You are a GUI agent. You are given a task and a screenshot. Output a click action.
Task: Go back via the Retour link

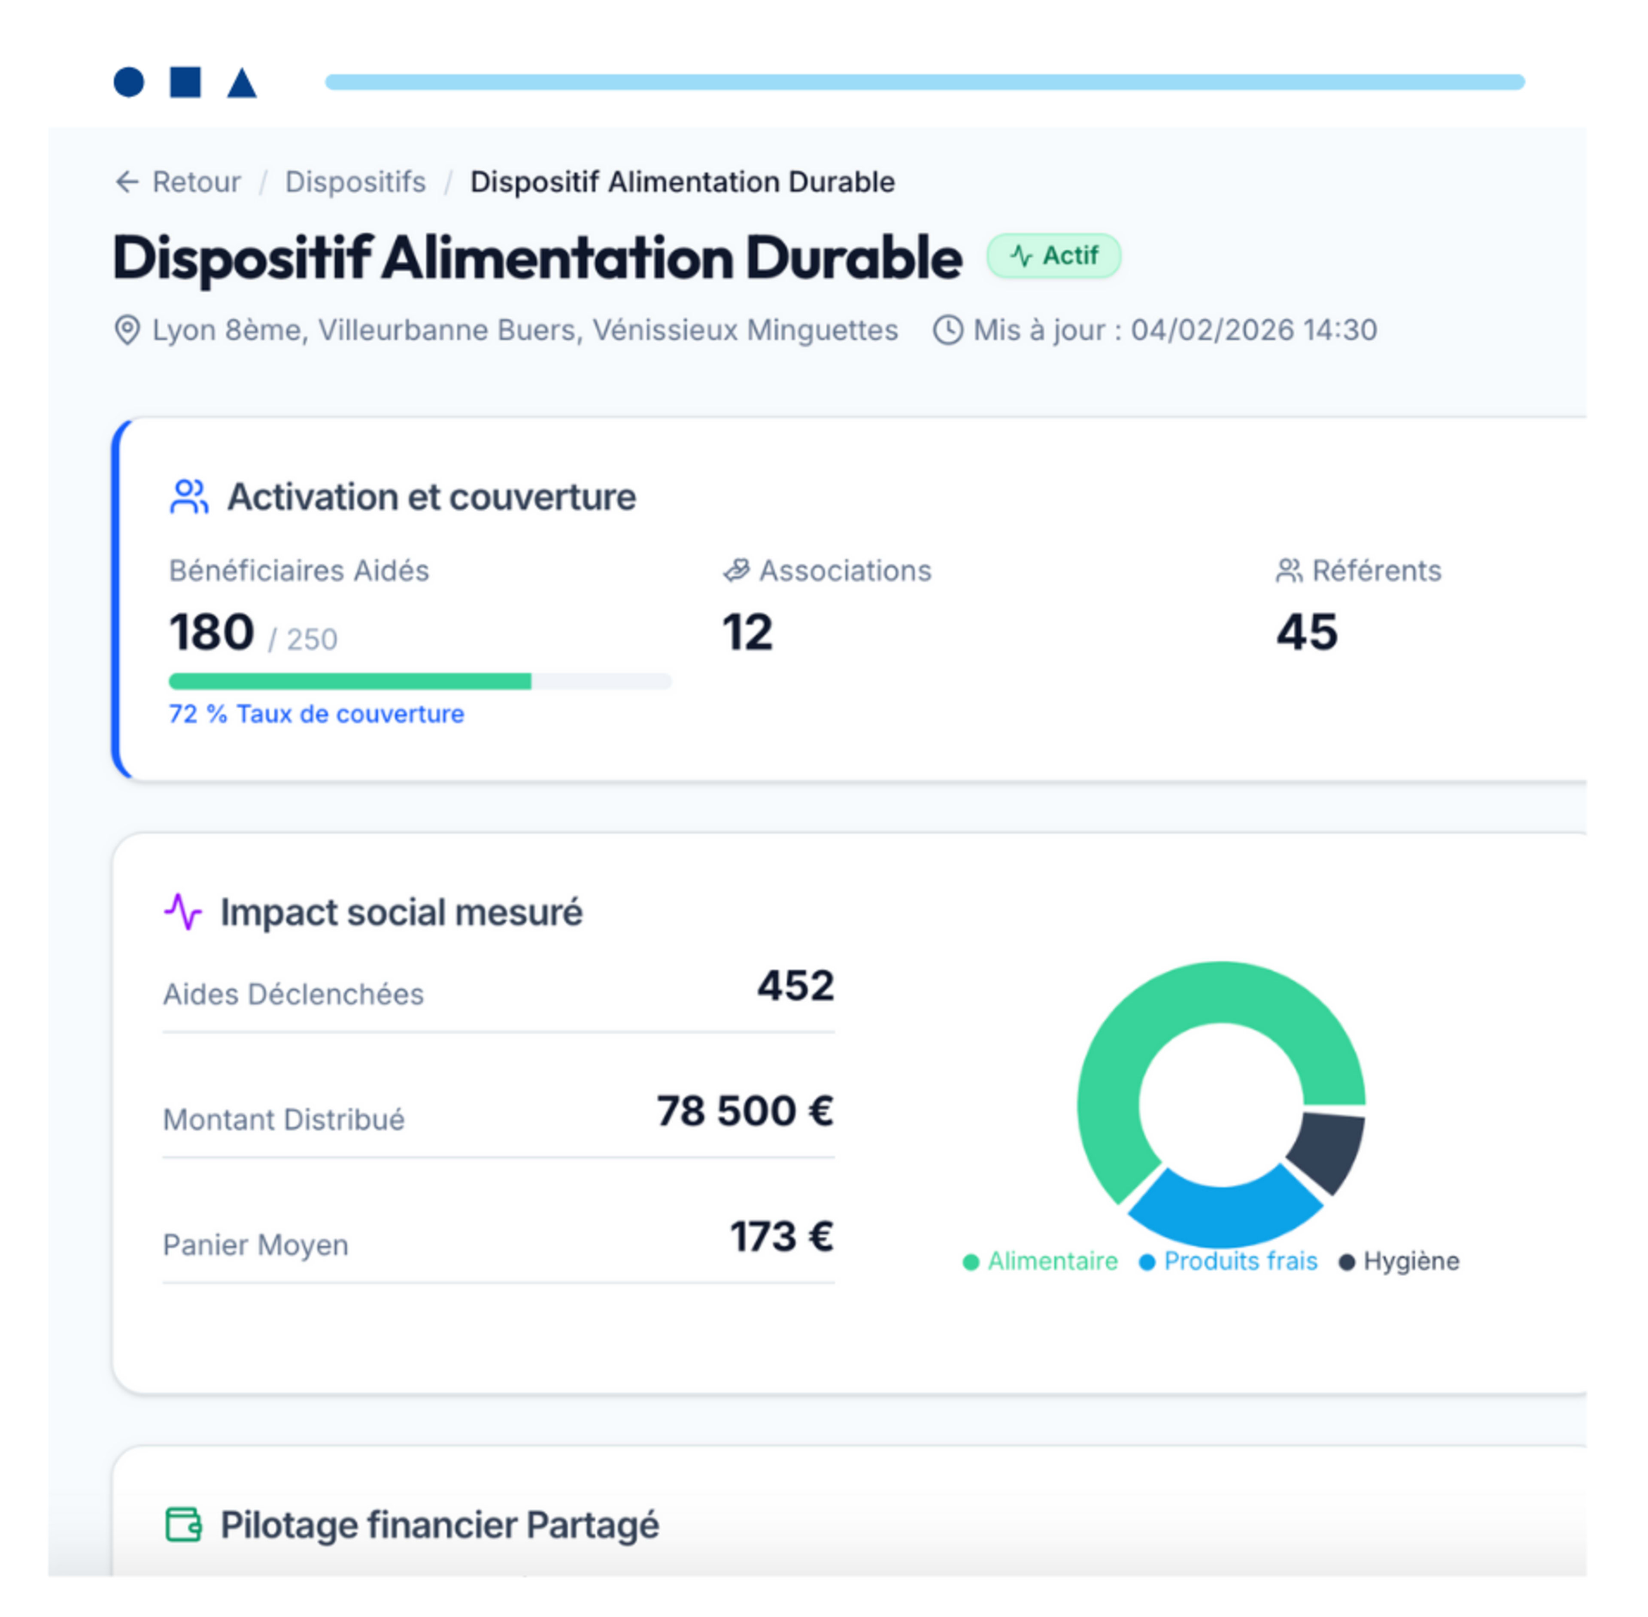coord(196,182)
